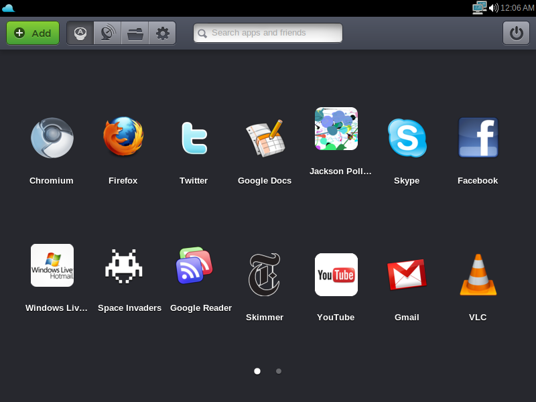Open the Skype app
536x402 pixels.
pos(407,138)
